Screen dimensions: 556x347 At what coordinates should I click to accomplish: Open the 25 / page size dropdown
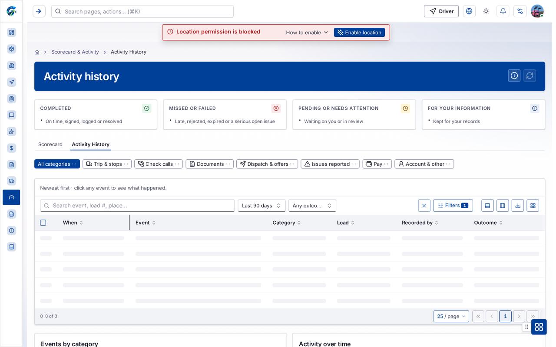click(451, 316)
